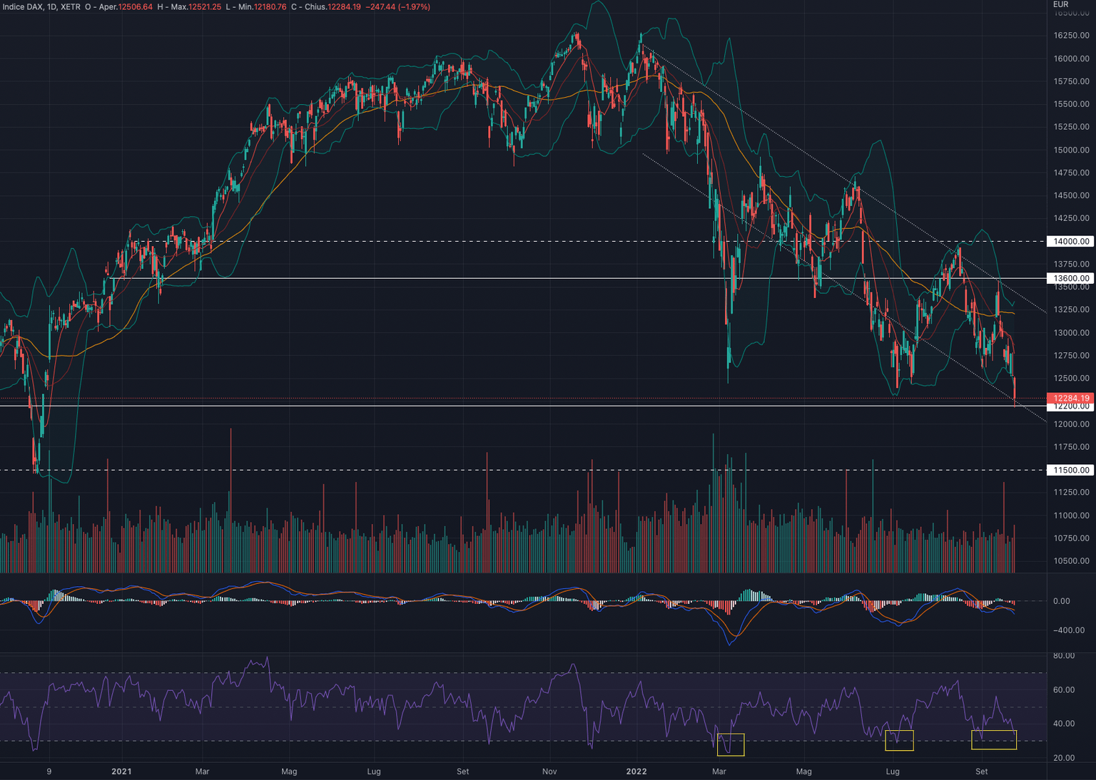This screenshot has height=780, width=1096.
Task: Click the daily change "−247.44 (−1.97%)"
Action: 397,7
